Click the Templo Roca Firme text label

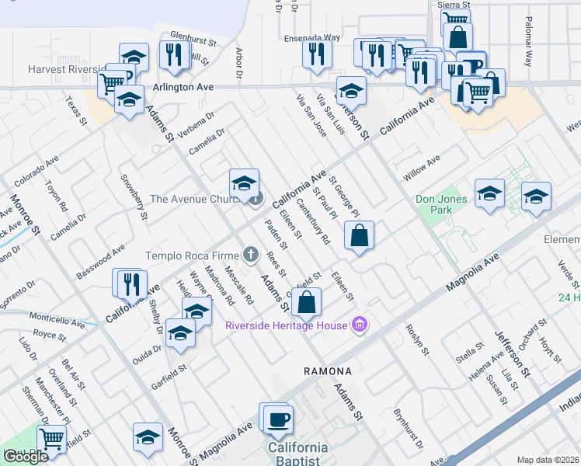[192, 256]
